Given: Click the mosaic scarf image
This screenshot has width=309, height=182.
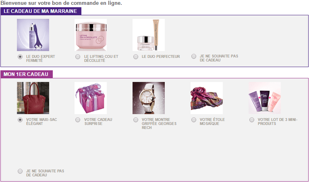Looking at the screenshot, I should pyautogui.click(x=207, y=98).
